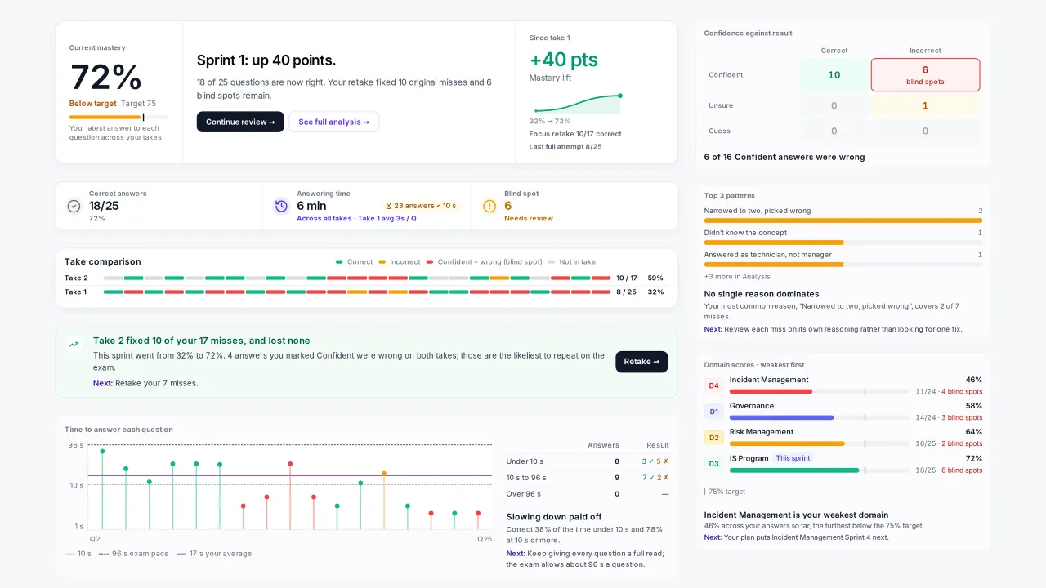1046x588 pixels.
Task: Click the This sprint tag
Action: tap(793, 458)
